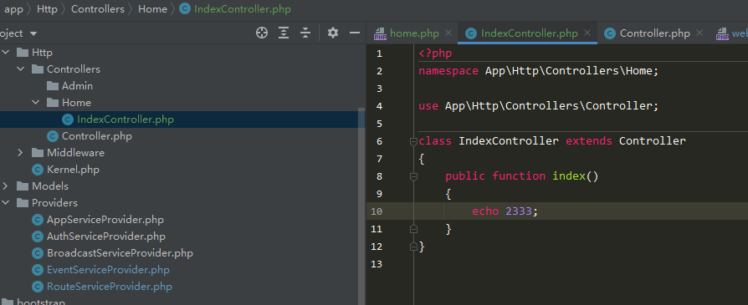
Task: Click the app breadcrumb
Action: point(14,9)
